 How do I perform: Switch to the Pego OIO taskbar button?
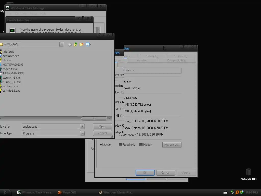point(67,192)
